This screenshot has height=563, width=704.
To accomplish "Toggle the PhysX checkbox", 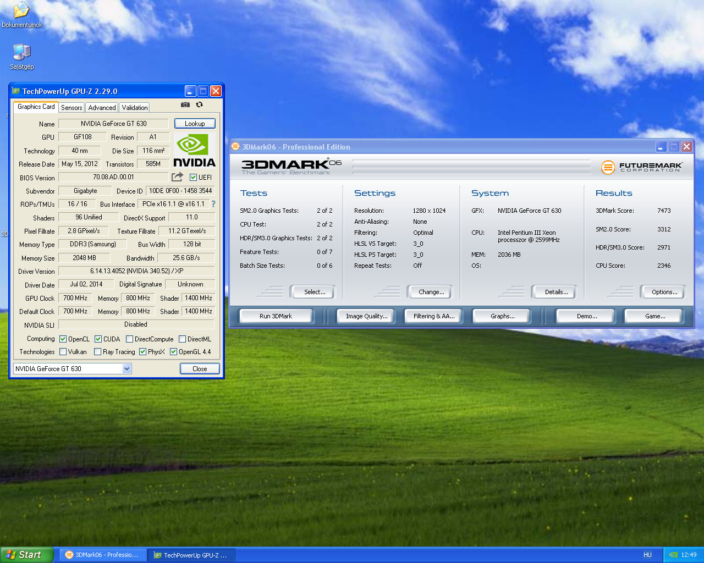I will click(143, 352).
